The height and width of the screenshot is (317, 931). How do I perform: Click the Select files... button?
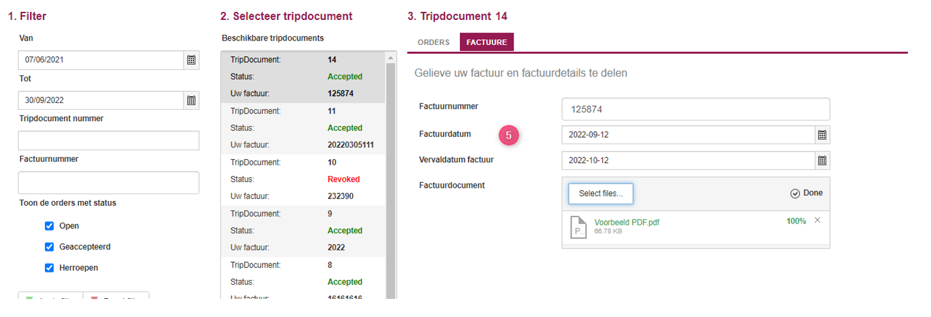coord(601,193)
